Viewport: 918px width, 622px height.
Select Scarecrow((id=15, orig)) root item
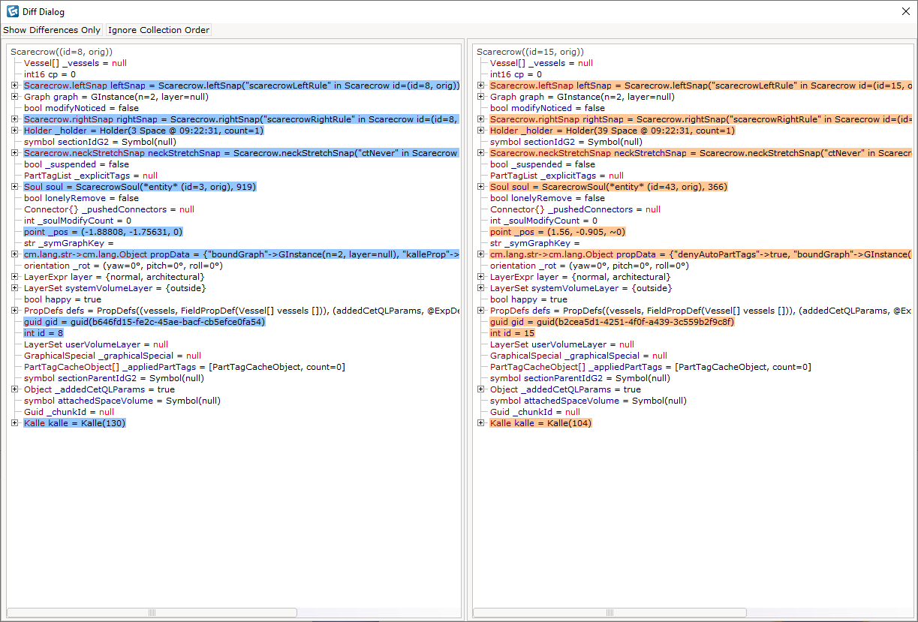click(530, 52)
